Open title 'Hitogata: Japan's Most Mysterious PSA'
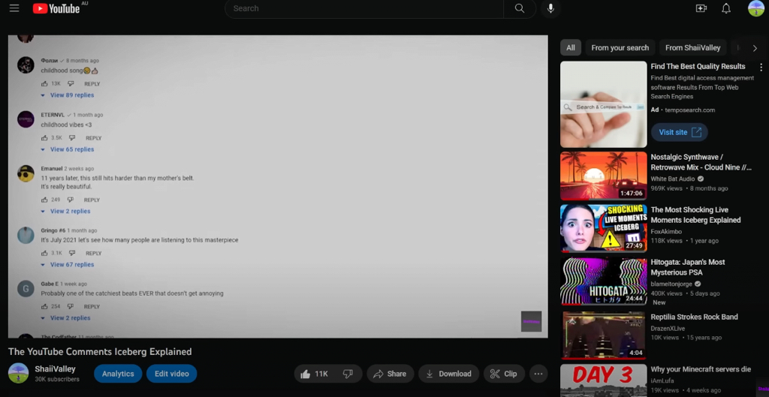769x397 pixels. pos(688,267)
